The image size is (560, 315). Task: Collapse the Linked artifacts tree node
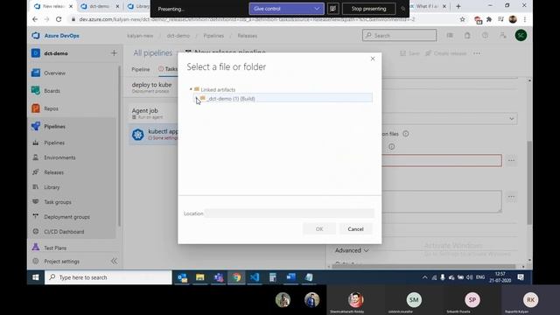pos(191,89)
